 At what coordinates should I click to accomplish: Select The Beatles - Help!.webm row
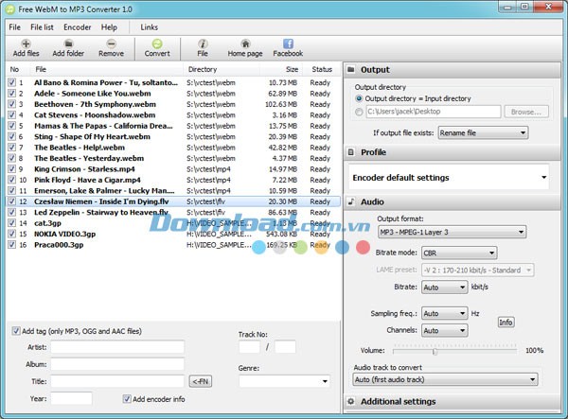point(173,148)
